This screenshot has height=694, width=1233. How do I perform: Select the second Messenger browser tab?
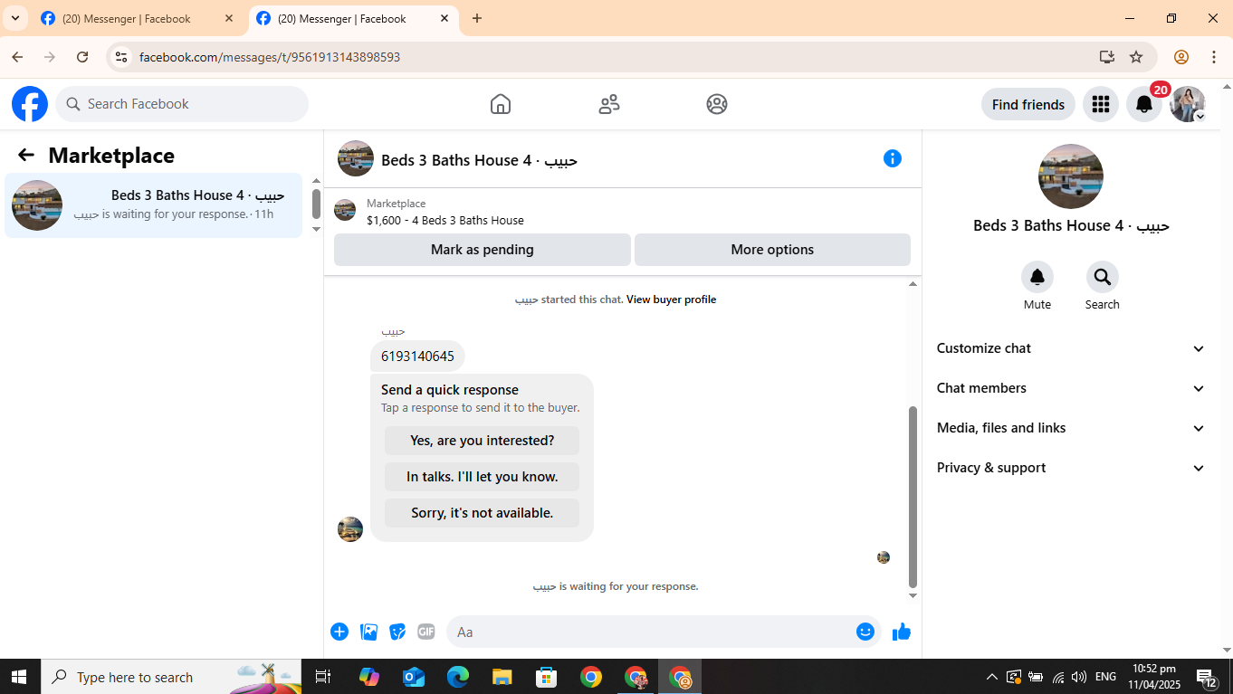tap(353, 18)
